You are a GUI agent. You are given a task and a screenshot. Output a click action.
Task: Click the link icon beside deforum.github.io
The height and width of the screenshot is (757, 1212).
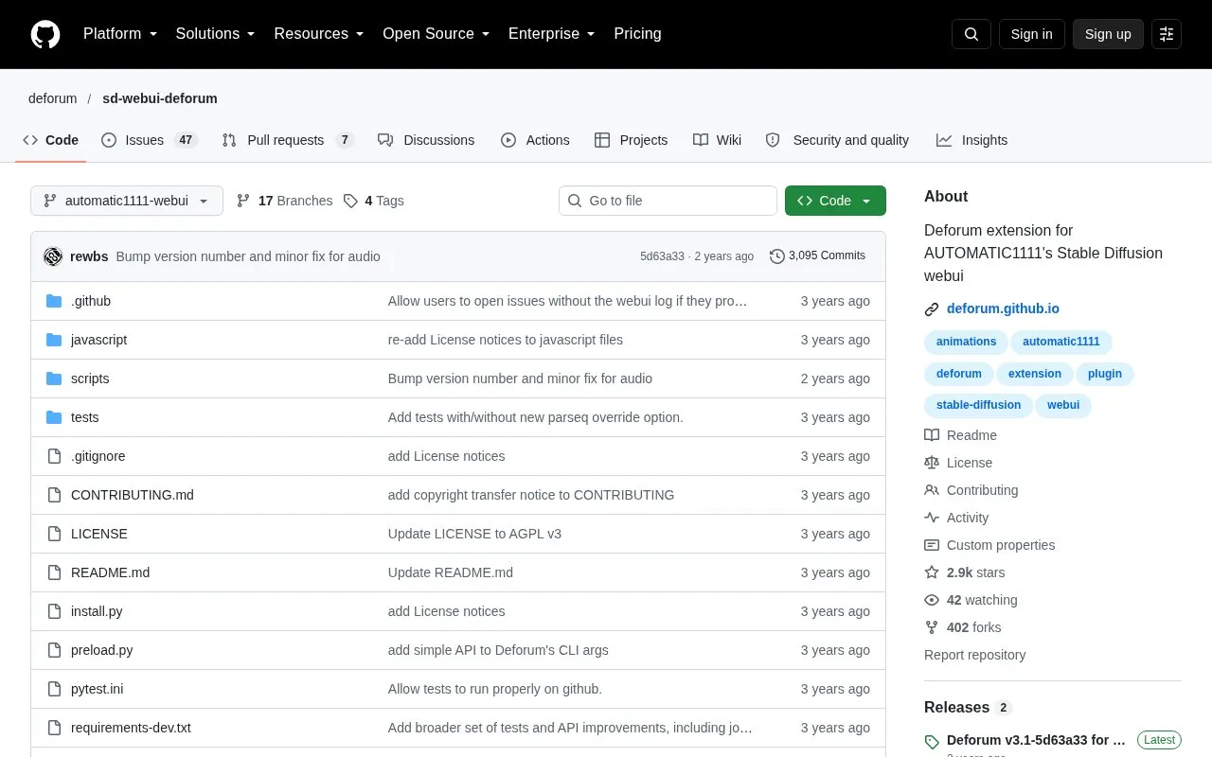click(x=932, y=308)
